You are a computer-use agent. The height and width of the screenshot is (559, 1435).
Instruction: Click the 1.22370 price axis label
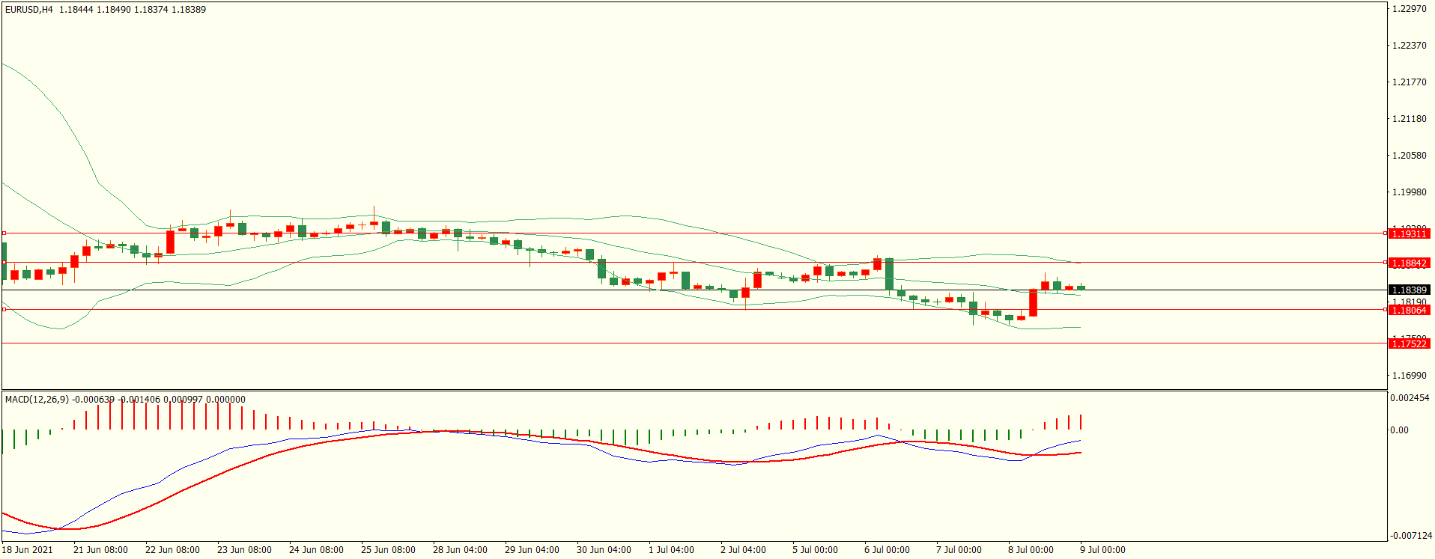1409,46
